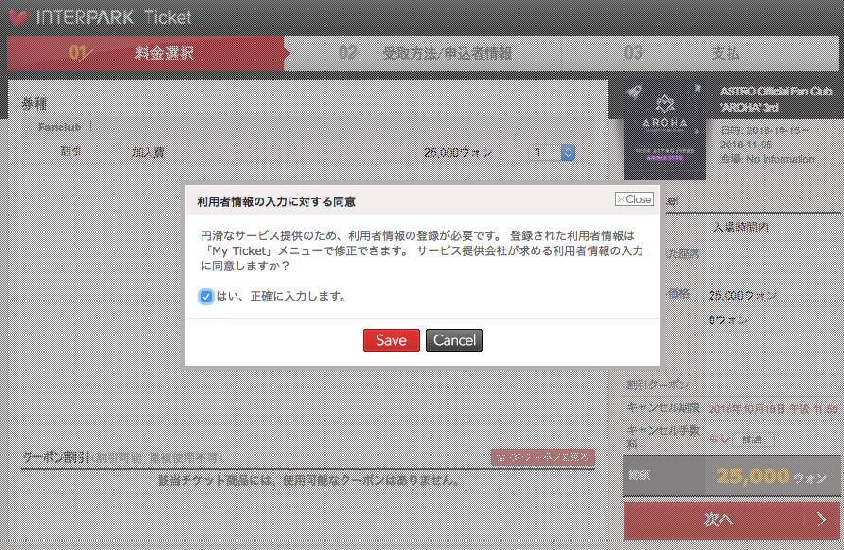Click the 券種 section heading
The width and height of the screenshot is (844, 550).
(34, 103)
